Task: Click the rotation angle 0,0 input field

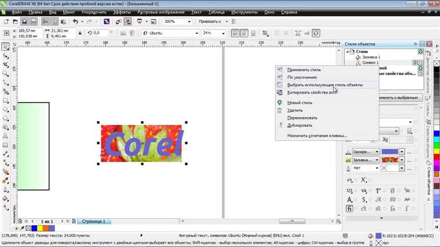Action: pos(100,33)
